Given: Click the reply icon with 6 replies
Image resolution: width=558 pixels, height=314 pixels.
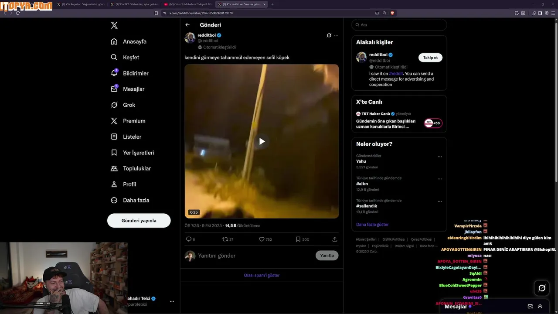Looking at the screenshot, I should (189, 239).
